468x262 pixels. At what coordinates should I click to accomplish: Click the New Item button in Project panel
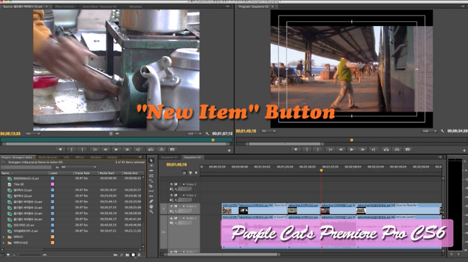point(133,255)
